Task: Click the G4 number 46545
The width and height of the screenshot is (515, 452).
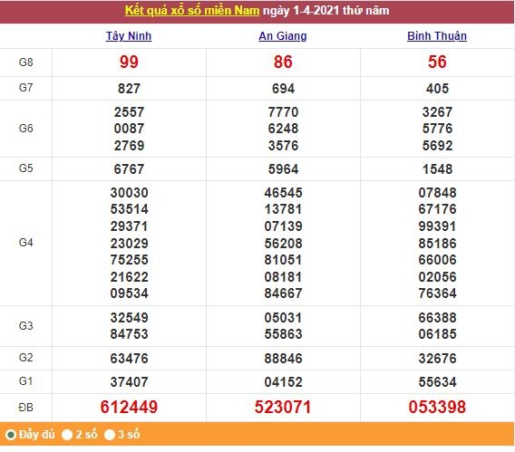Action: click(x=283, y=193)
